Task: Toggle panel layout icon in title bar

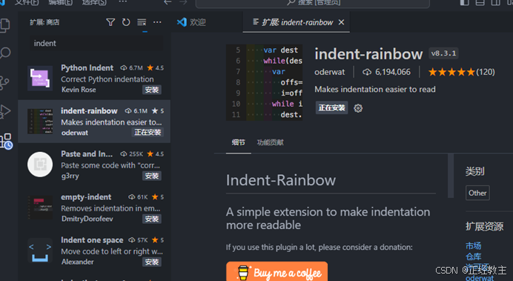Action: pos(480,2)
